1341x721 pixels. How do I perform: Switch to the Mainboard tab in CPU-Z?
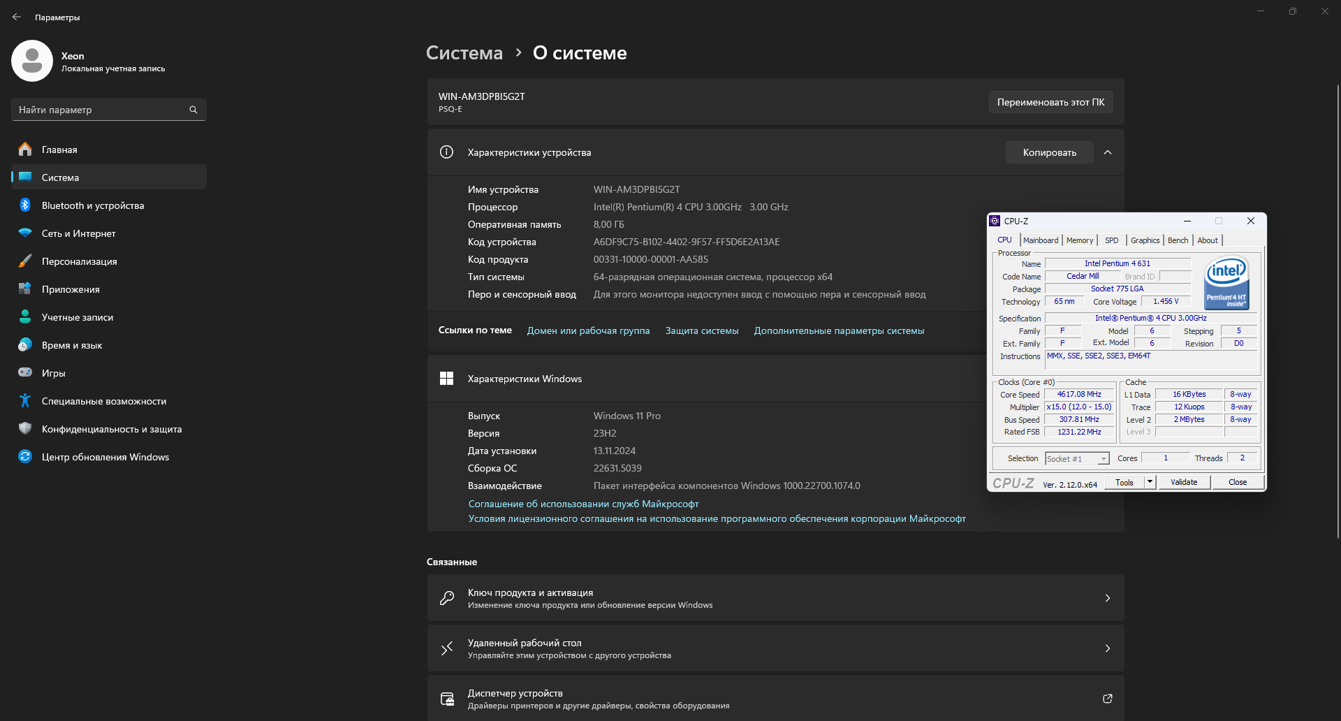point(1041,240)
